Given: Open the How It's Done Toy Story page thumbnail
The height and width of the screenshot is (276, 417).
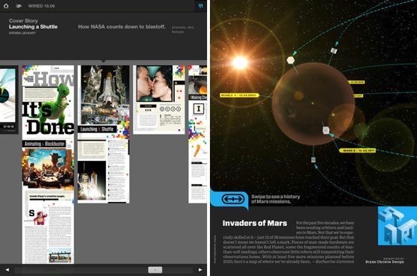Looking at the screenshot, I should pos(48,102).
